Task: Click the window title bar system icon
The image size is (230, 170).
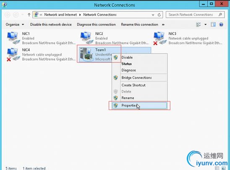Action: [5, 5]
